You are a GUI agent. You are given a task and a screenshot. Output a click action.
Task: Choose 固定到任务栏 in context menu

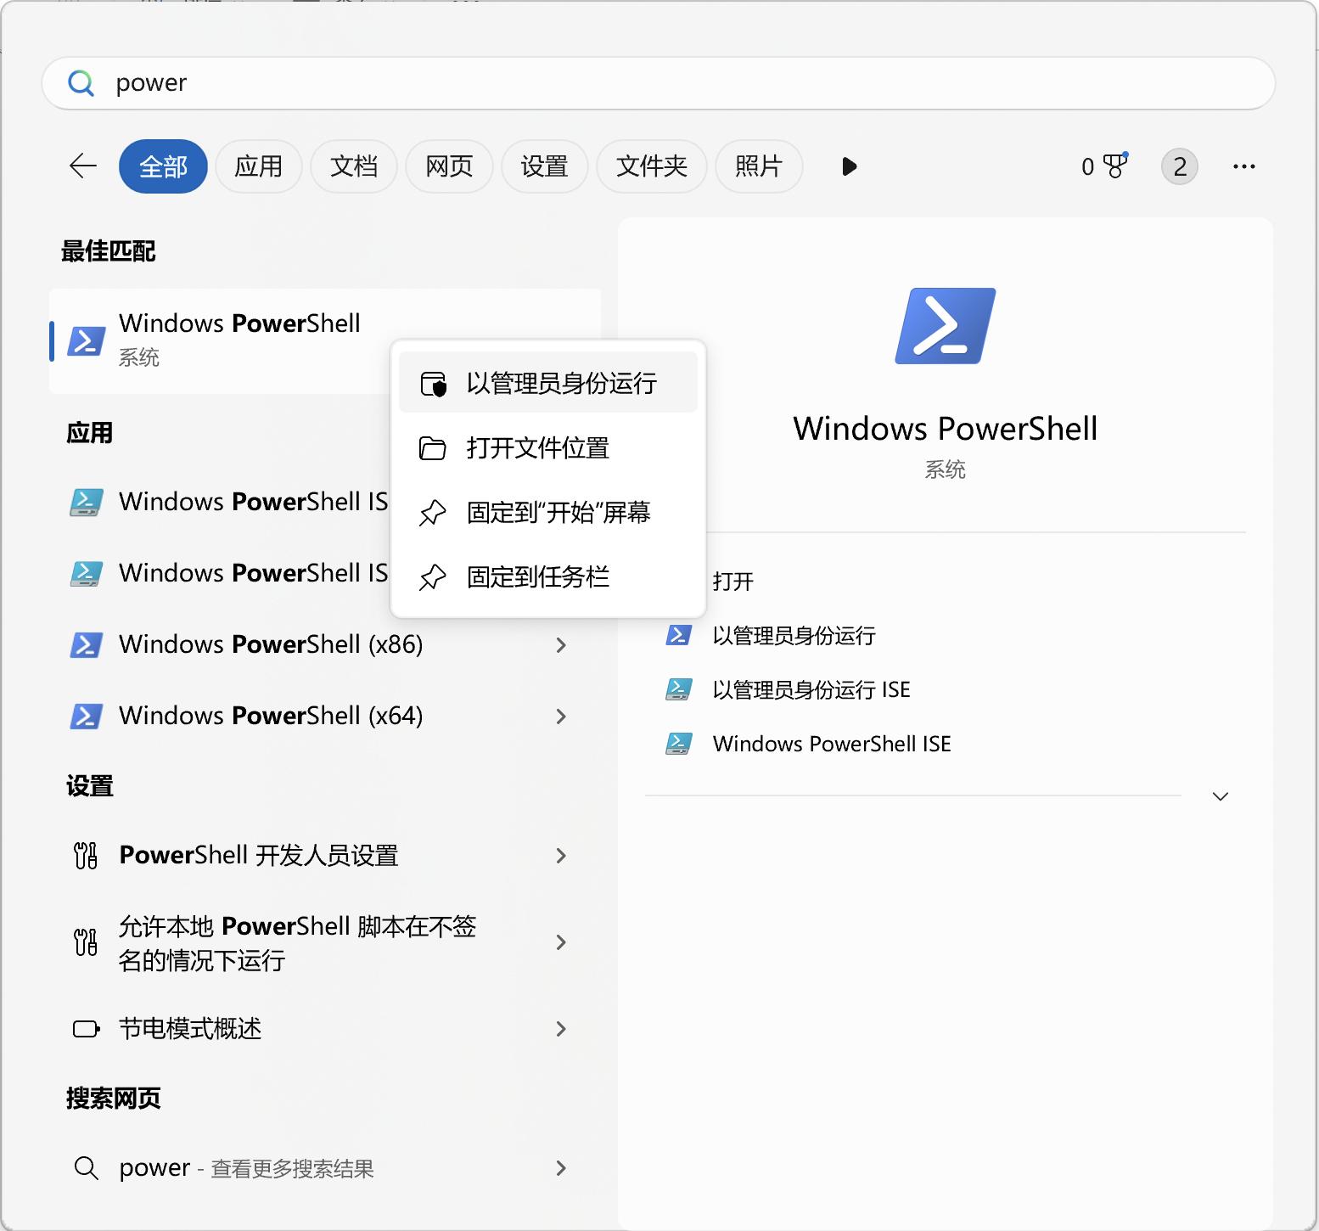(548, 576)
